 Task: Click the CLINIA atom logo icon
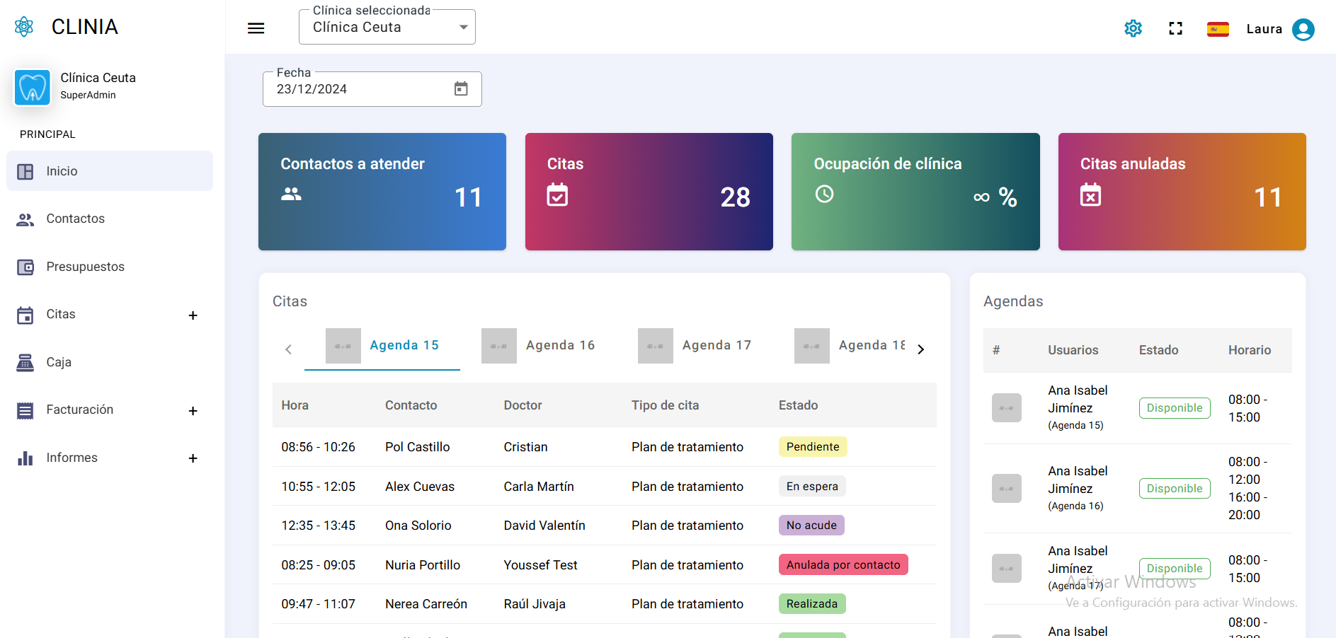24,27
